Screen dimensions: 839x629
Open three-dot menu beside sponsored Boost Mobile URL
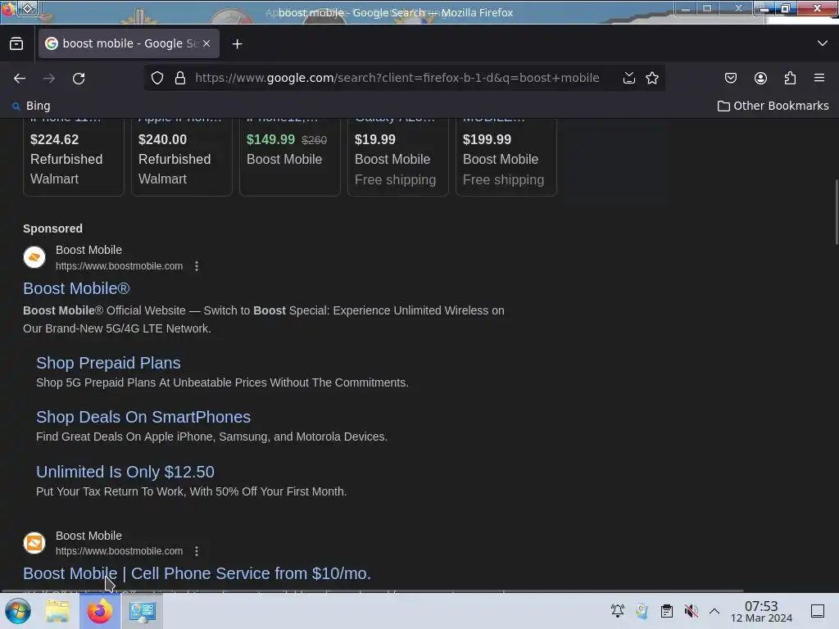tap(197, 266)
